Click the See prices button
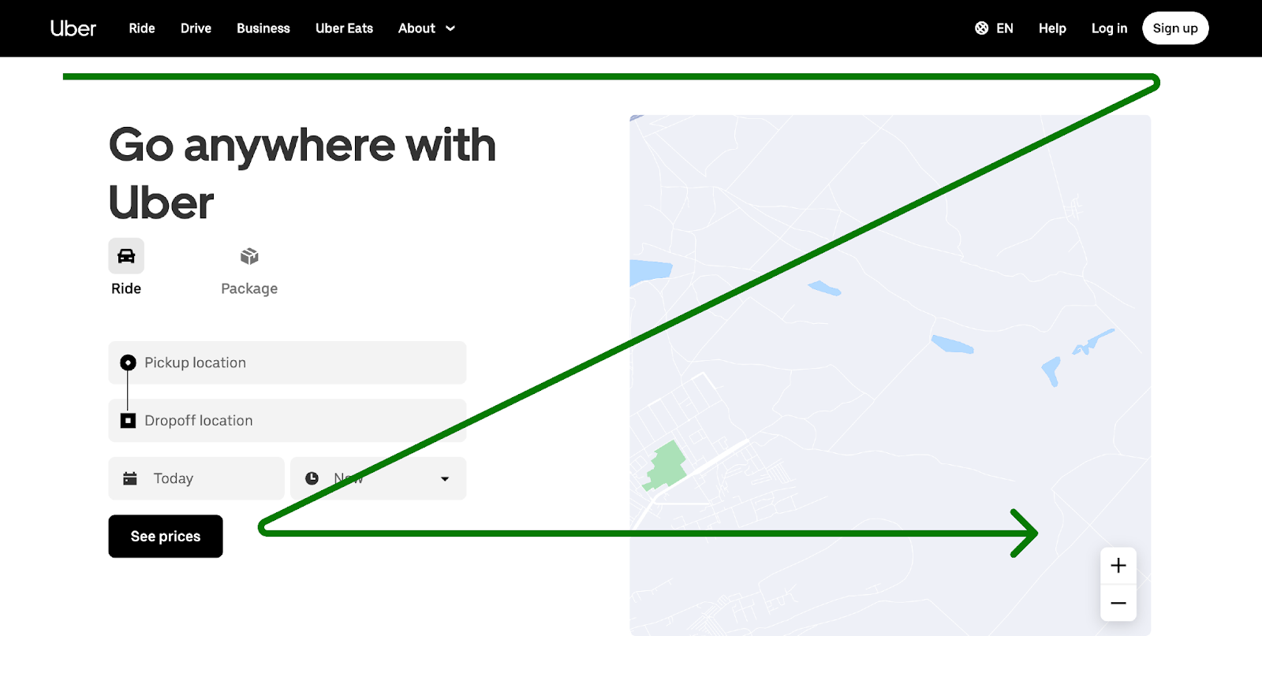 (x=166, y=537)
